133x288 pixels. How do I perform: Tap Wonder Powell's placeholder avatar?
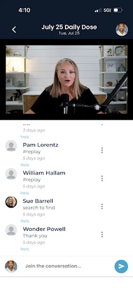click(x=11, y=230)
